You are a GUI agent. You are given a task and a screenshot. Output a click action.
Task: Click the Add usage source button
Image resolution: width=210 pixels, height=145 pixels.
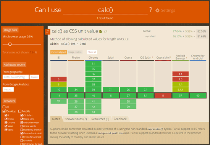pyautogui.click(x=15, y=64)
